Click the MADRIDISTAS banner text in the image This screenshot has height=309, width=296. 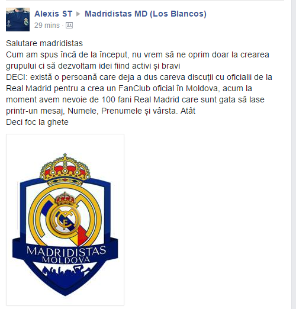point(66,252)
